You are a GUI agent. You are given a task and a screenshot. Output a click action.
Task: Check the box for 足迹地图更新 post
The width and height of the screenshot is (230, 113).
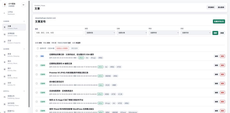(x=37, y=93)
